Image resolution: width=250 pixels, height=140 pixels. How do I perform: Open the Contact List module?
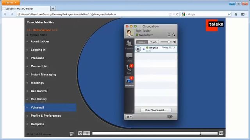[39, 66]
